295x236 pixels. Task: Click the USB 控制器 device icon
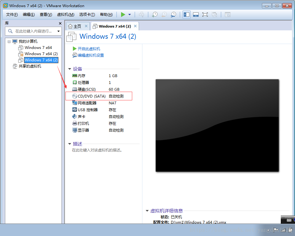[75, 110]
